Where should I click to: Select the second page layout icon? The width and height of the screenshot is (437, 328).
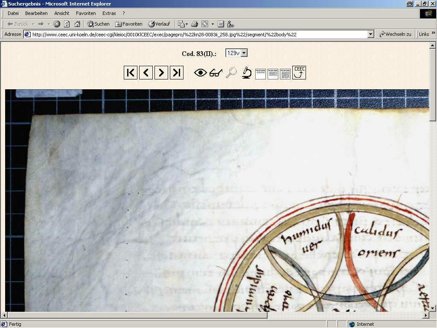click(x=273, y=74)
